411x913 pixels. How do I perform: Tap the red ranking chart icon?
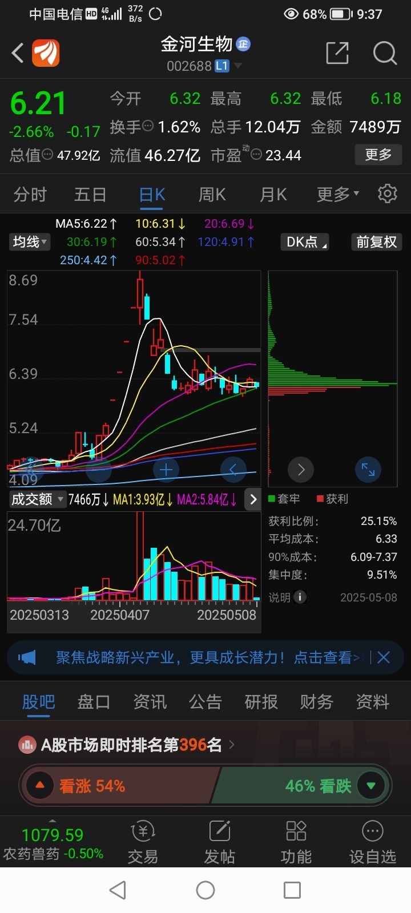point(27,745)
